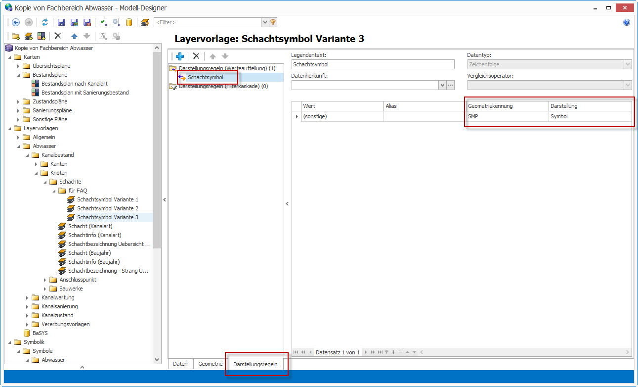Add new folder via the folder-plus icon

[16, 36]
